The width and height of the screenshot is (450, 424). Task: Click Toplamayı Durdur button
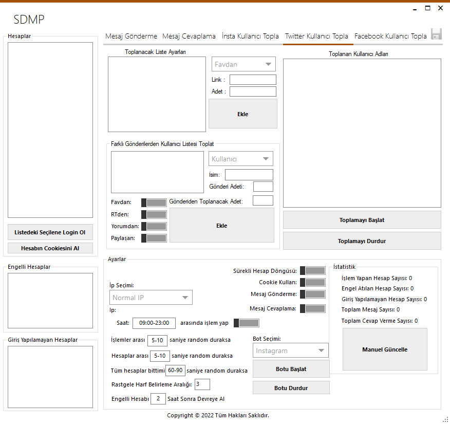click(x=362, y=241)
